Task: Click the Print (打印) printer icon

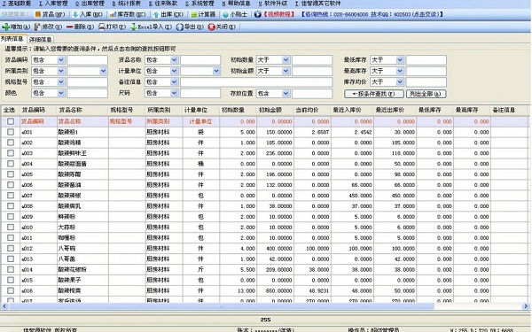Action: tap(102, 27)
